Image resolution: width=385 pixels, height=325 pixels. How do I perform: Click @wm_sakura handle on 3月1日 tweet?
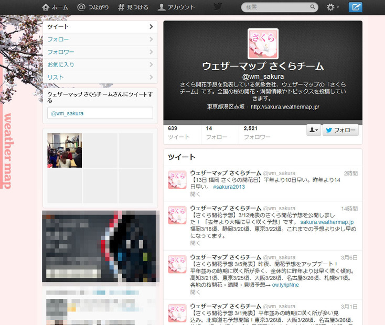point(279,306)
